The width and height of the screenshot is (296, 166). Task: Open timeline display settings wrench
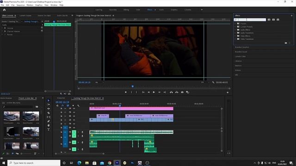point(78,106)
